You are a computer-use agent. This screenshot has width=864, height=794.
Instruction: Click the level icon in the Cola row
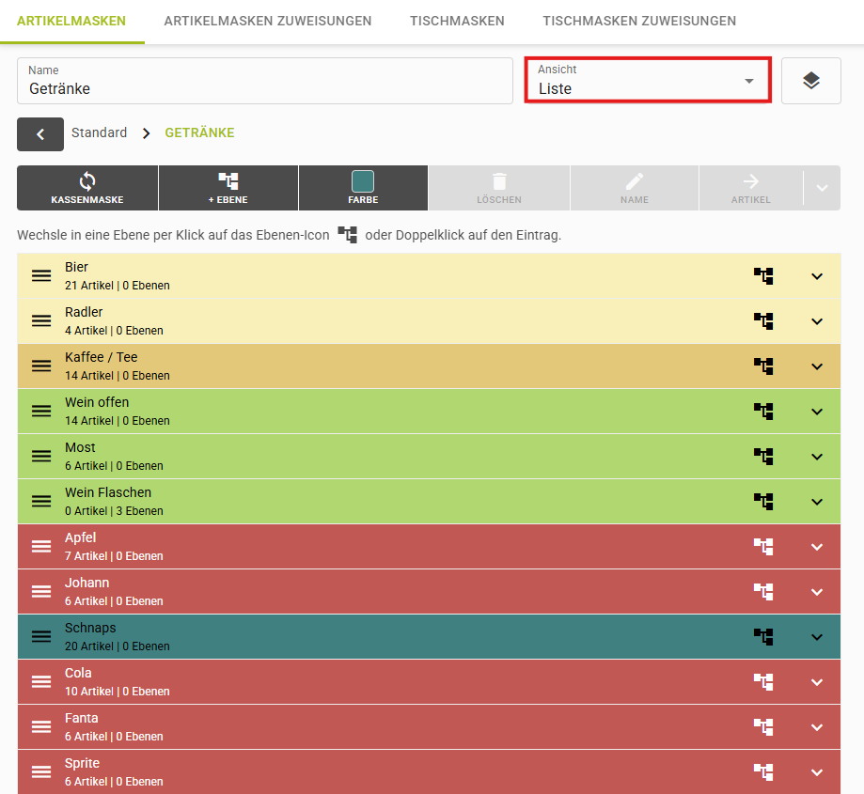[763, 682]
